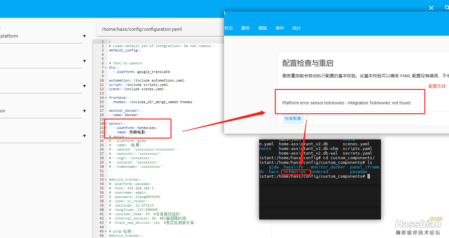Collapse the sensor block at line 20
The image size is (449, 238).
point(106,123)
